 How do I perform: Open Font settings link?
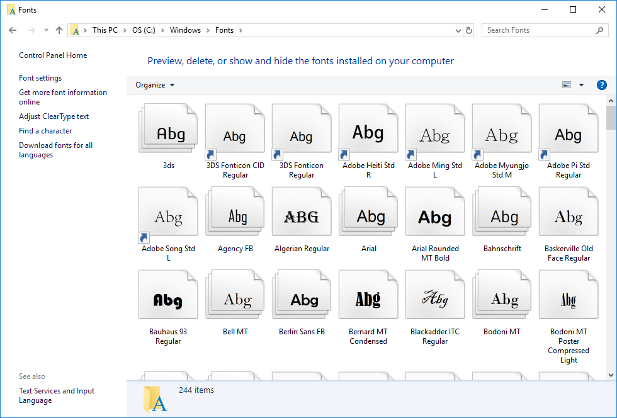pos(40,78)
